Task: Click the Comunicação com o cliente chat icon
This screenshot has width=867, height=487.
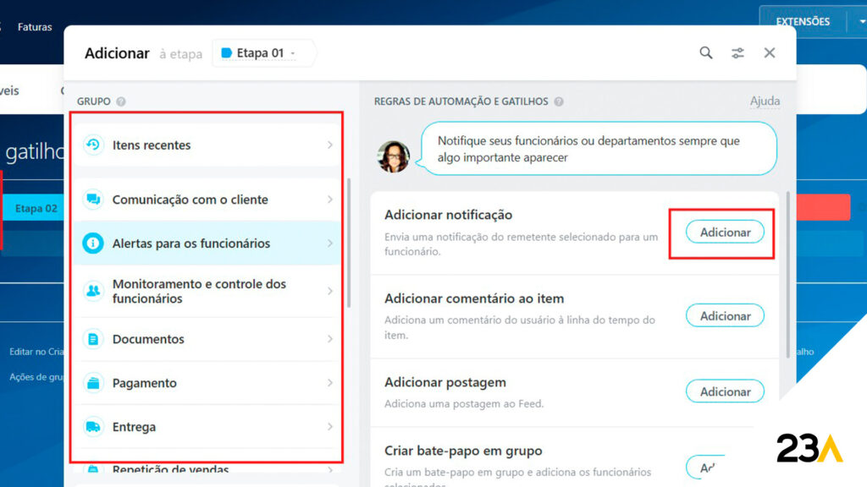Action: point(93,200)
